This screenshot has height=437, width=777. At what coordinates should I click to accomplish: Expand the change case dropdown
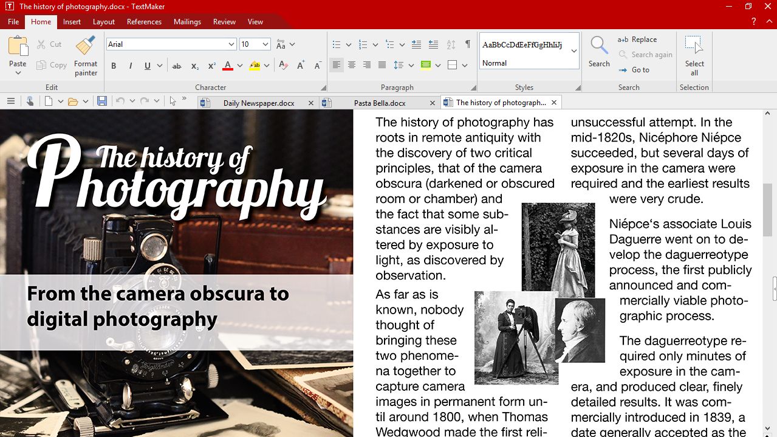292,44
